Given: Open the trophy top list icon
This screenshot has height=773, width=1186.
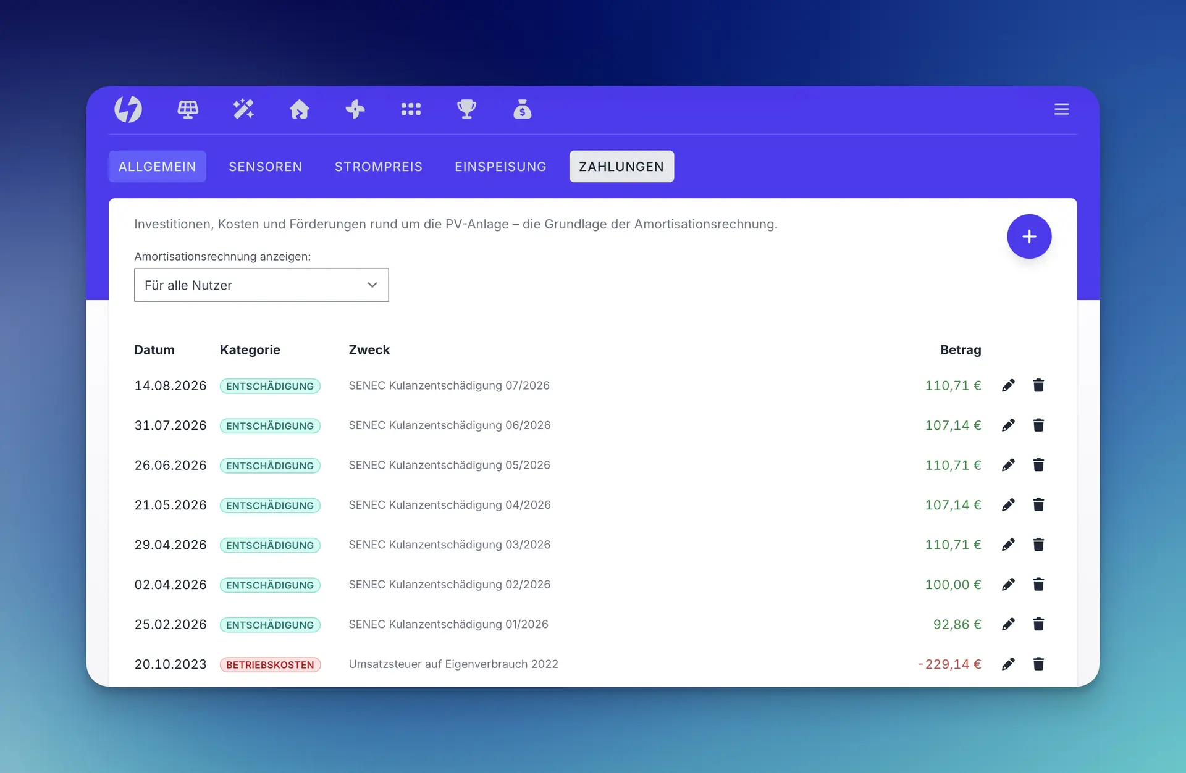Looking at the screenshot, I should click(x=466, y=109).
